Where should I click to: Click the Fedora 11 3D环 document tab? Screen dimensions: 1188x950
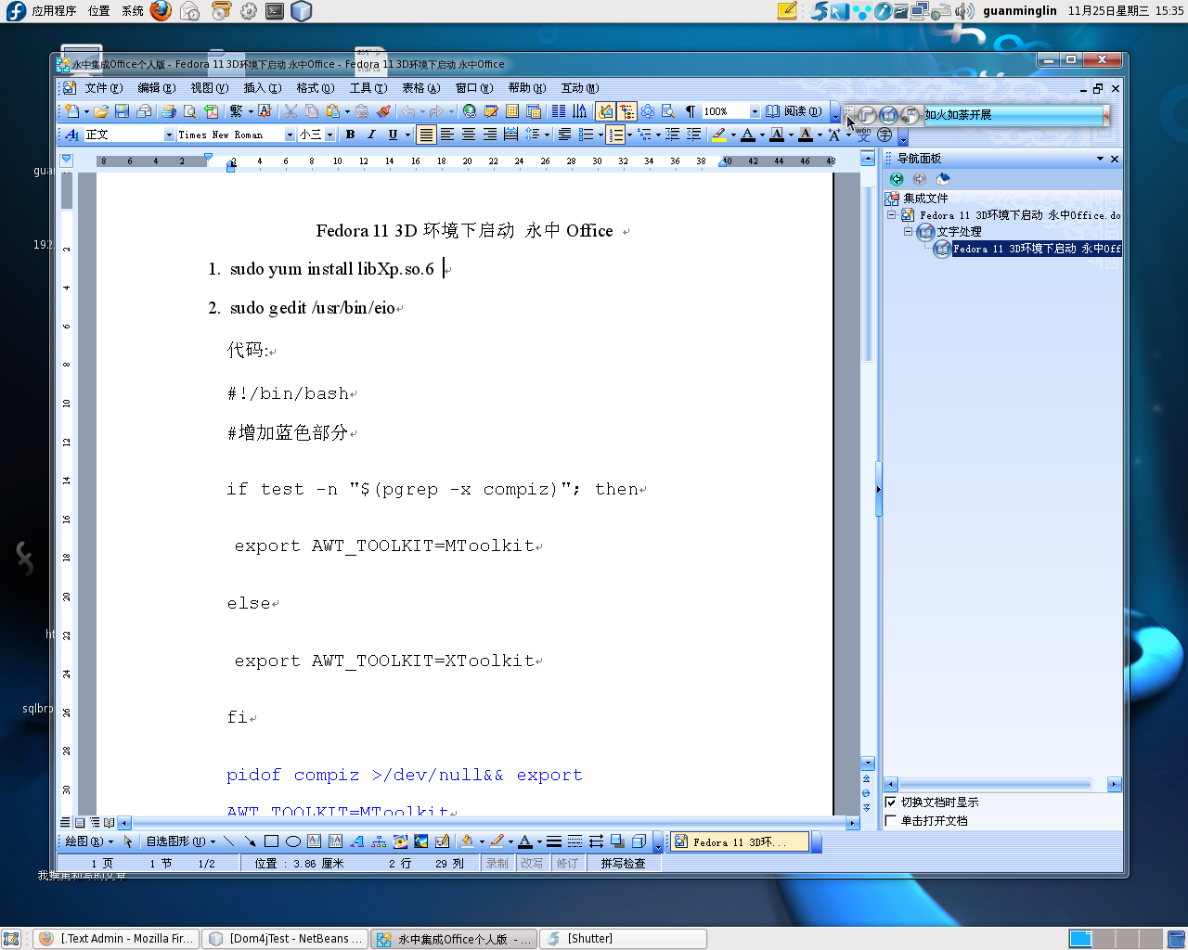click(739, 842)
